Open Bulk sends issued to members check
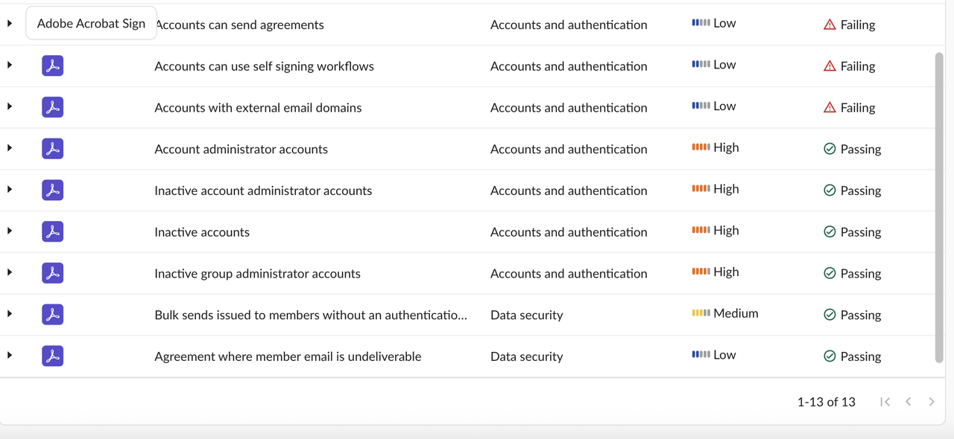This screenshot has height=439, width=954. 311,315
